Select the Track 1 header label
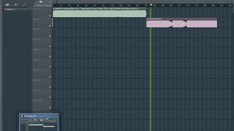 pyautogui.click(x=37, y=9)
